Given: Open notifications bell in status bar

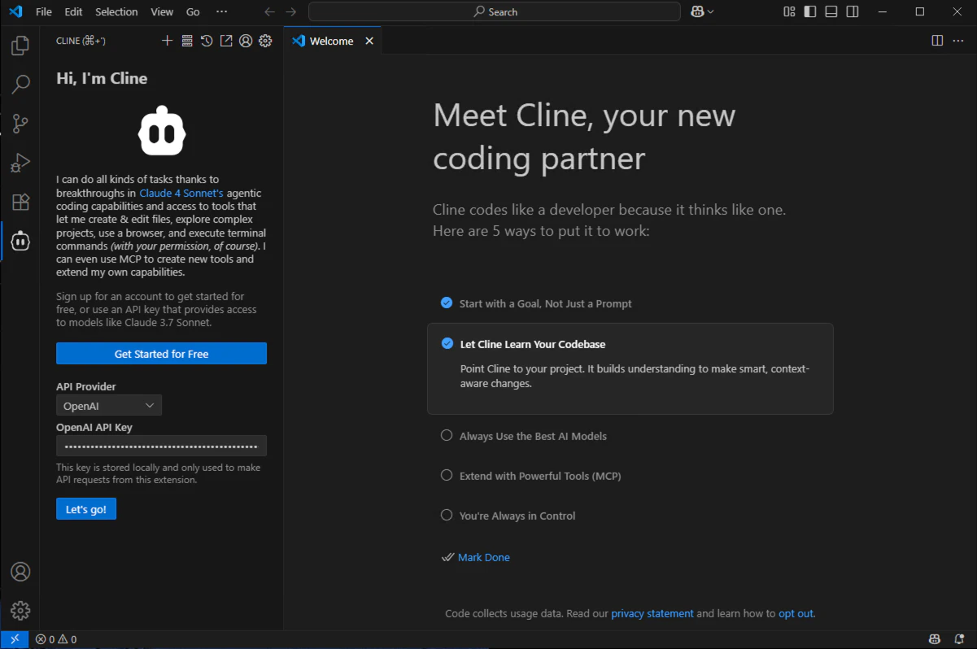Looking at the screenshot, I should [x=959, y=639].
